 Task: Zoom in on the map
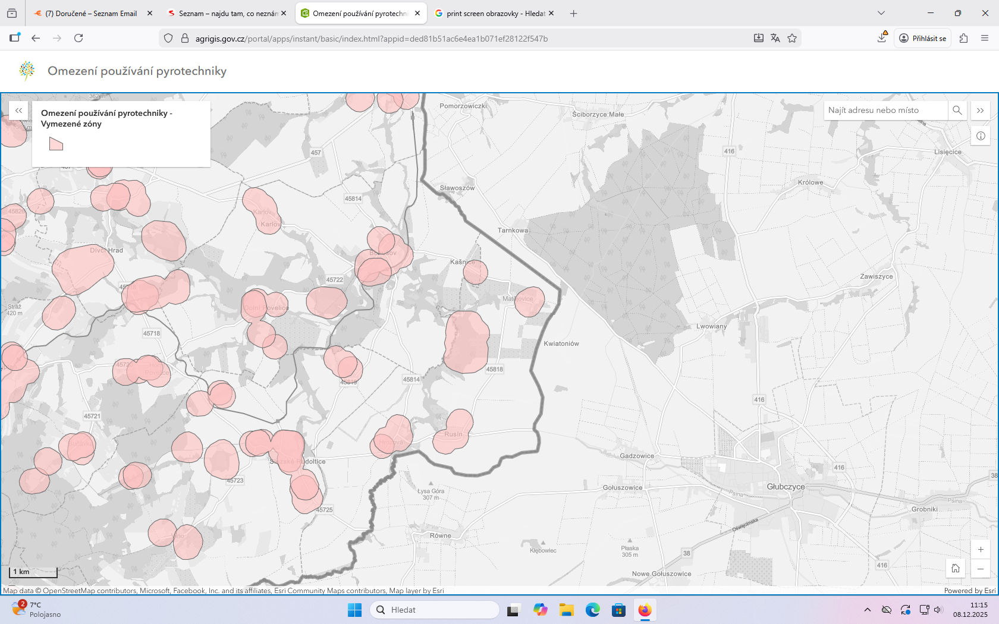[981, 550]
